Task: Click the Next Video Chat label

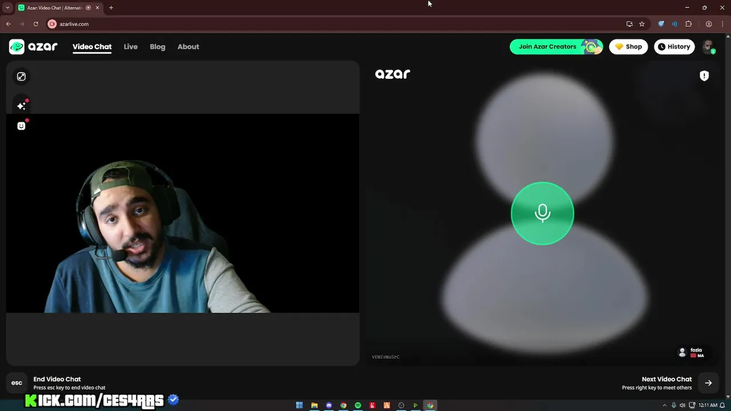Action: 666,379
